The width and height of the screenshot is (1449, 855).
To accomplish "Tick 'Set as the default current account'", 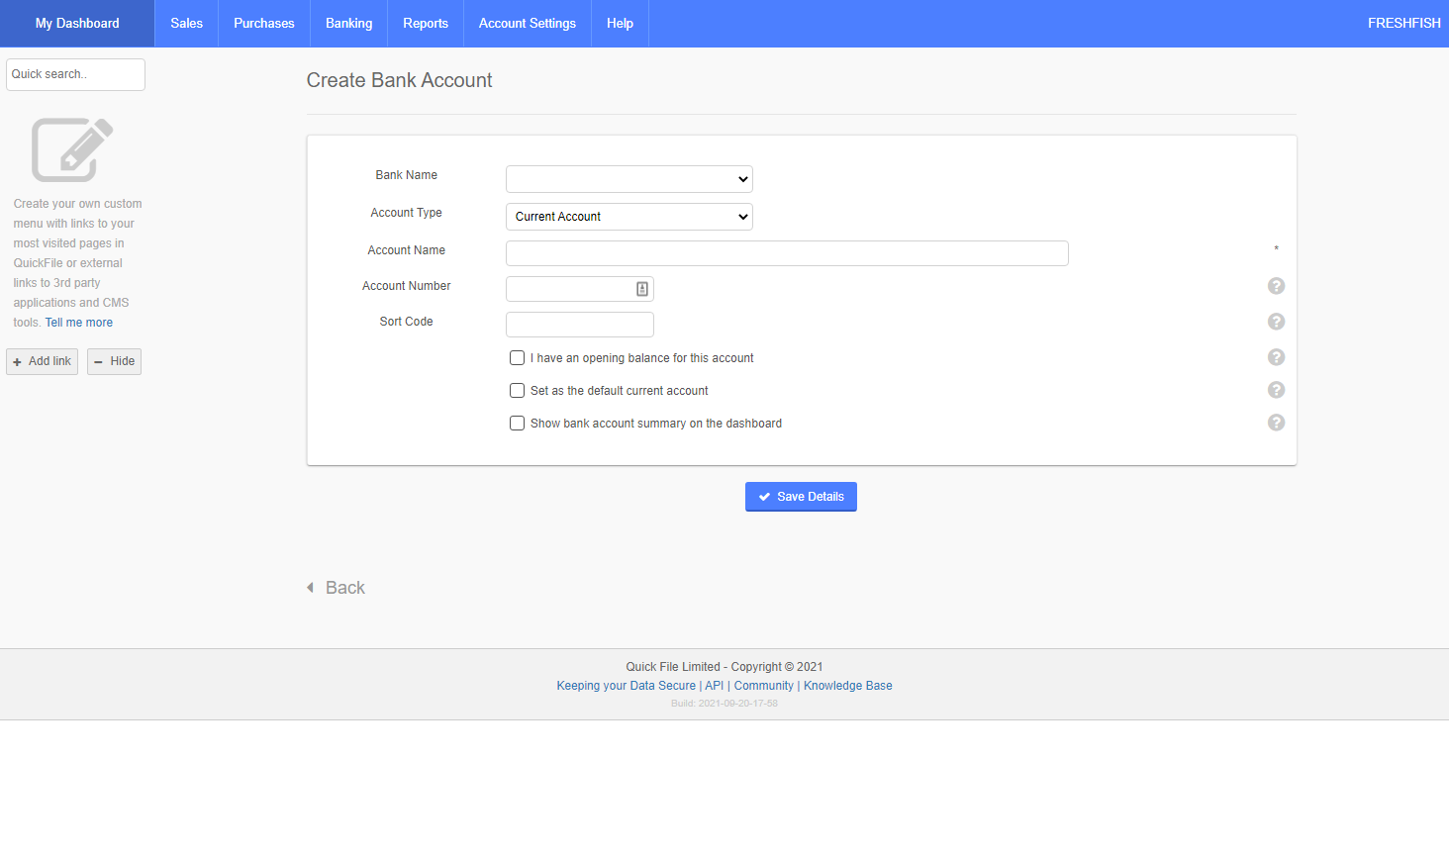I will pyautogui.click(x=517, y=391).
